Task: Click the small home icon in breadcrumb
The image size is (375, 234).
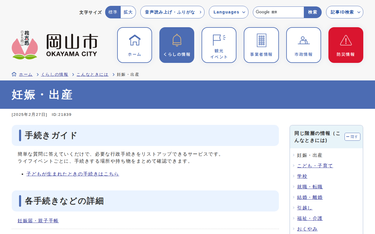Action: point(14,74)
